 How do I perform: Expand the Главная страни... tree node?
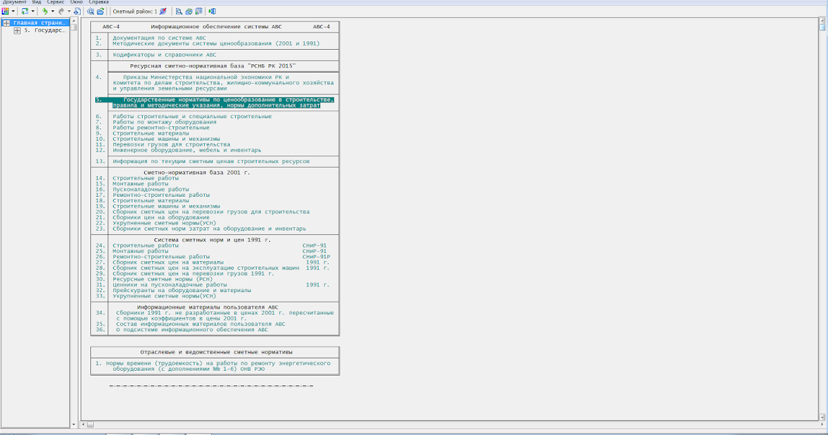click(x=6, y=23)
